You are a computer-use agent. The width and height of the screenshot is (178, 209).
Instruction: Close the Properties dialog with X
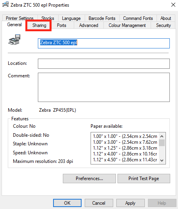pyautogui.click(x=173, y=5)
